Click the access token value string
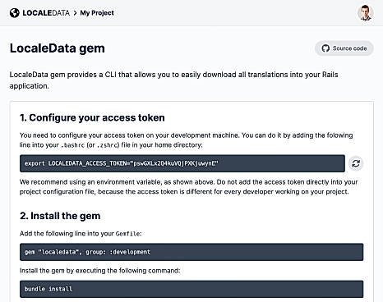This screenshot has height=302, width=383. (175, 163)
